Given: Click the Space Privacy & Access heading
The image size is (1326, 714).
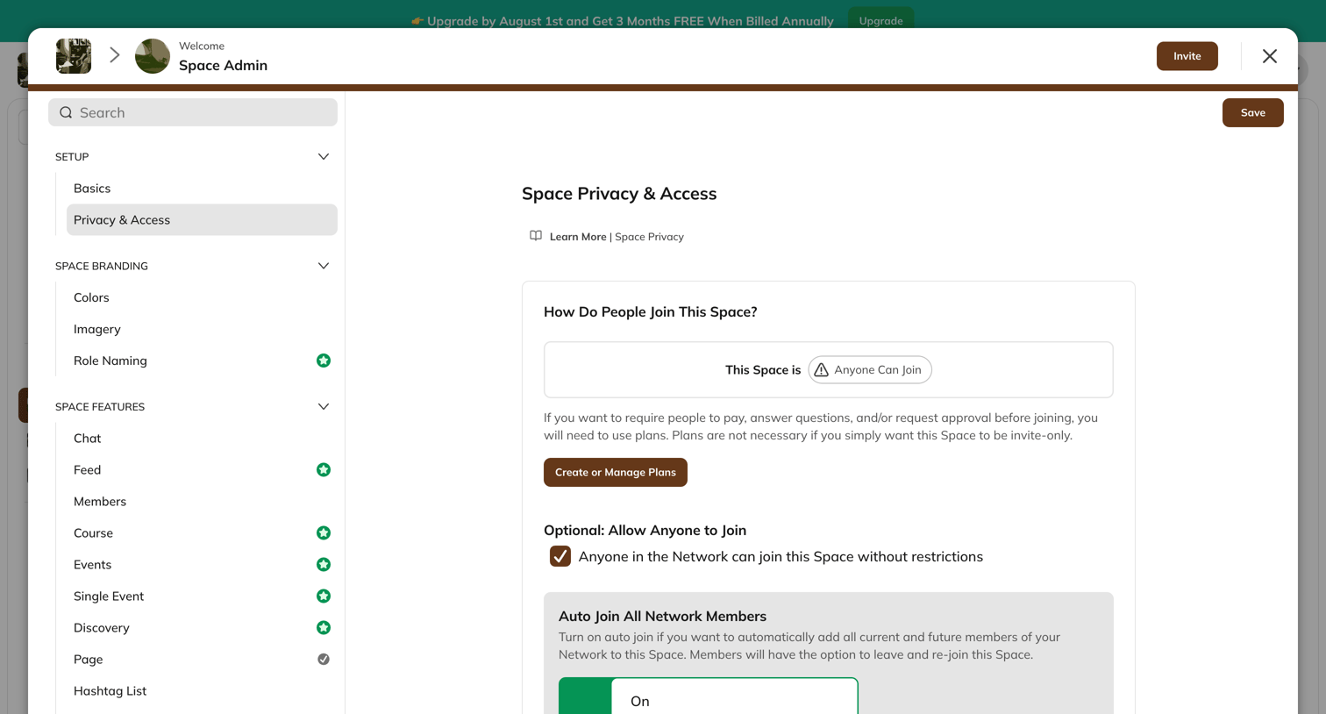Looking at the screenshot, I should (619, 194).
